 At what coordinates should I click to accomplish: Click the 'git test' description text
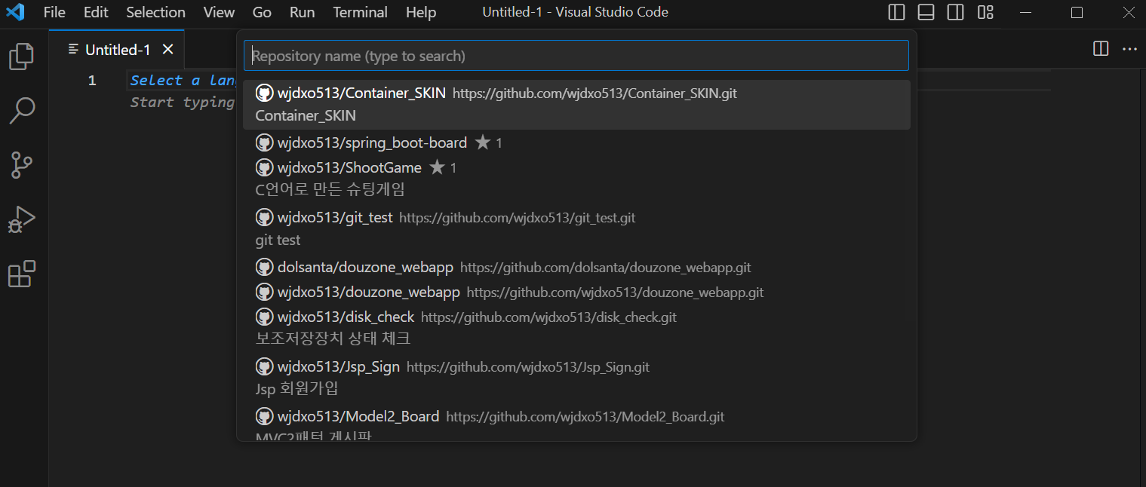278,240
